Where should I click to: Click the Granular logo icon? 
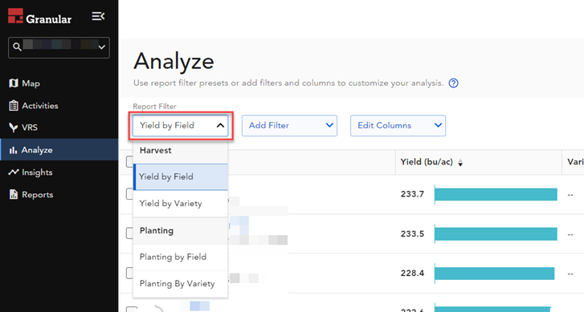tap(15, 16)
